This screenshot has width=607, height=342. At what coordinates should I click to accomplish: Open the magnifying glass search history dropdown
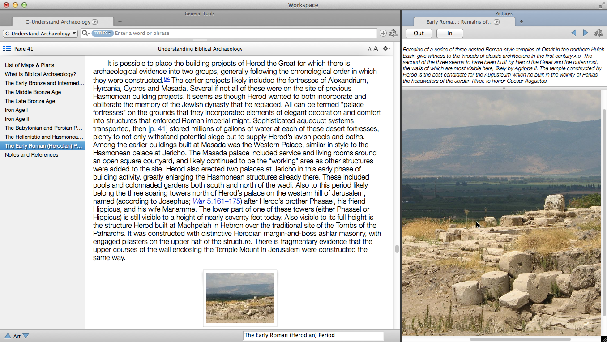(86, 34)
